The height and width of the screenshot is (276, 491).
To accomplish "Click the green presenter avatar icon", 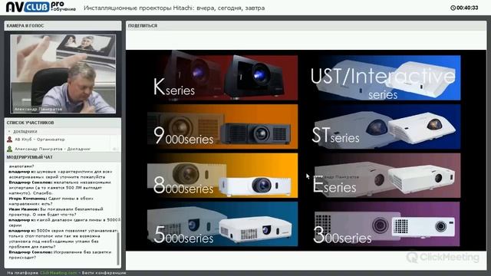I will [10, 149].
